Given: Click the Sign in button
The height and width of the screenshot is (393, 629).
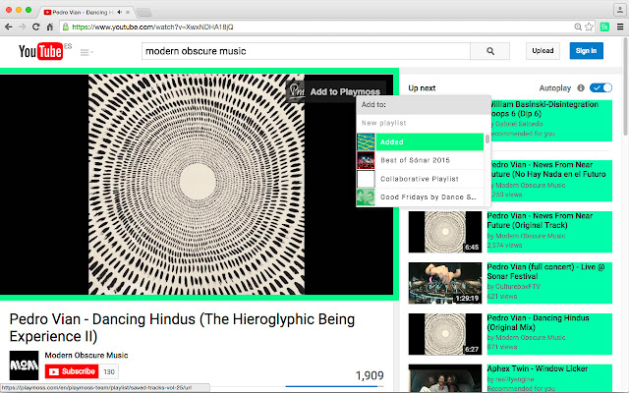Looking at the screenshot, I should pyautogui.click(x=586, y=51).
